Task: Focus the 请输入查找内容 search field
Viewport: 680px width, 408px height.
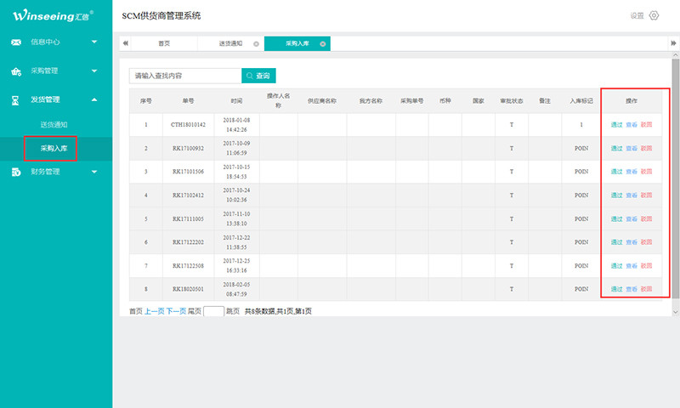Action: tap(184, 76)
